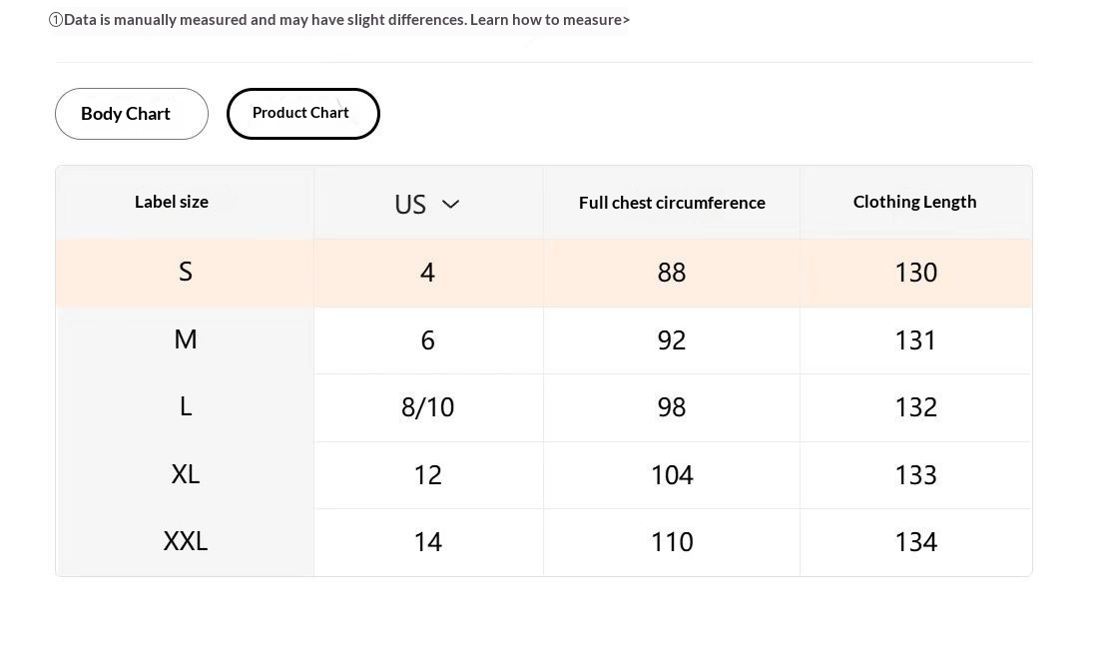Click the chevron arrow next to US
The width and height of the screenshot is (1097, 657).
point(450,205)
